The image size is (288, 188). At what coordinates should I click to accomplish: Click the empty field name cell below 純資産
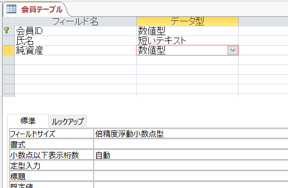coord(75,60)
